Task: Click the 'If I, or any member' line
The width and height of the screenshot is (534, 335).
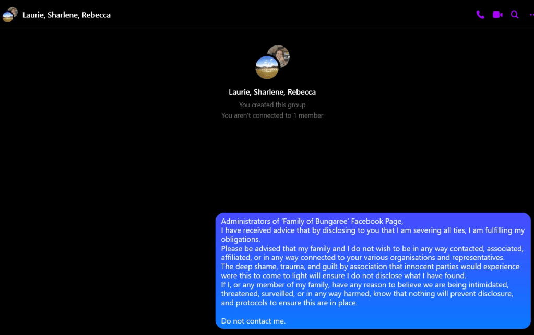Action: point(363,285)
